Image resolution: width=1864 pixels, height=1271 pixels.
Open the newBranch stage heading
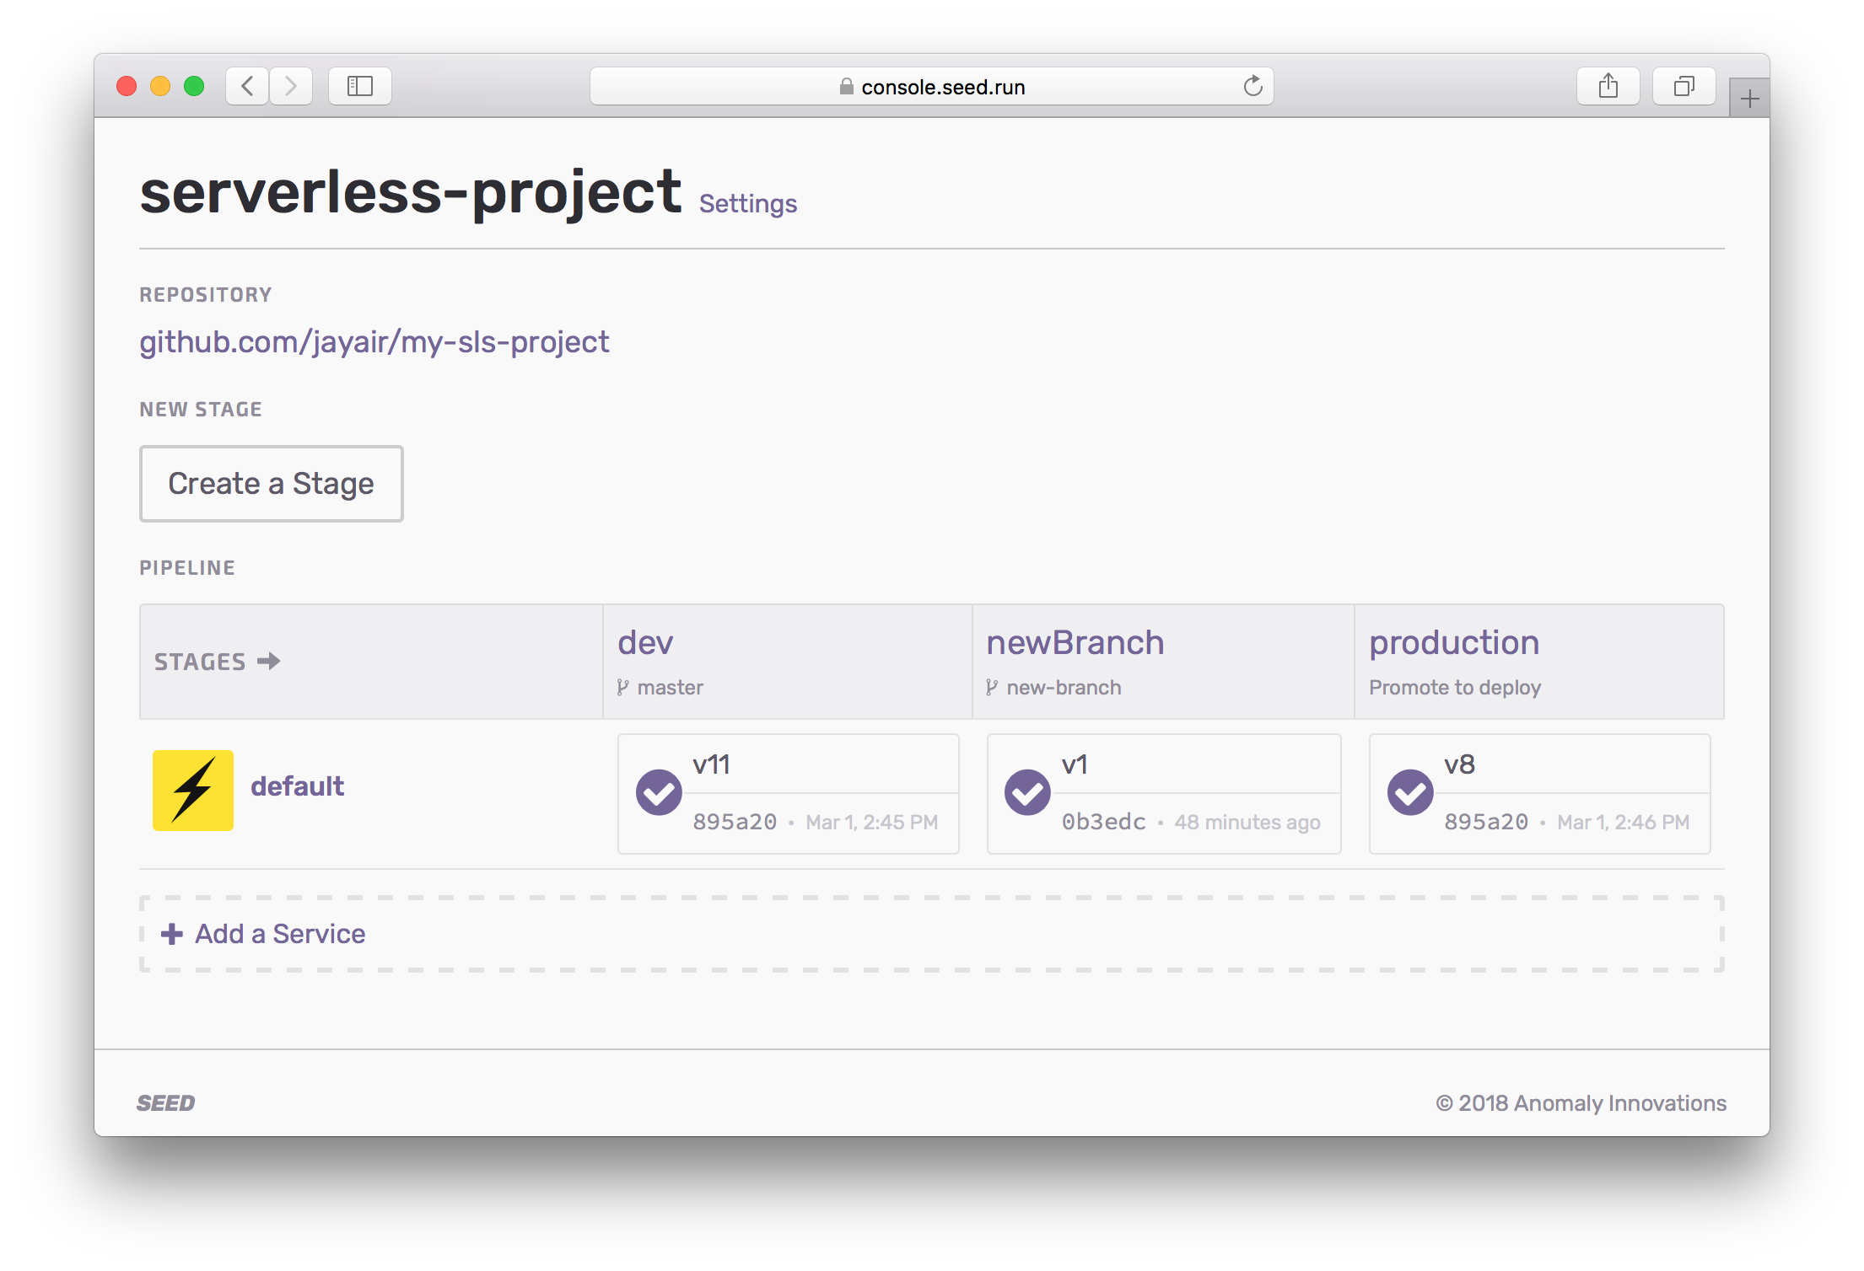[x=1075, y=642]
